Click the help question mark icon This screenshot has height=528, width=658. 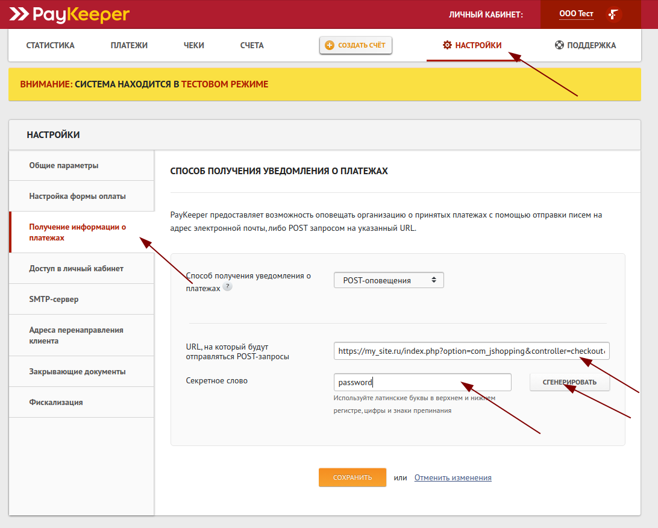227,287
